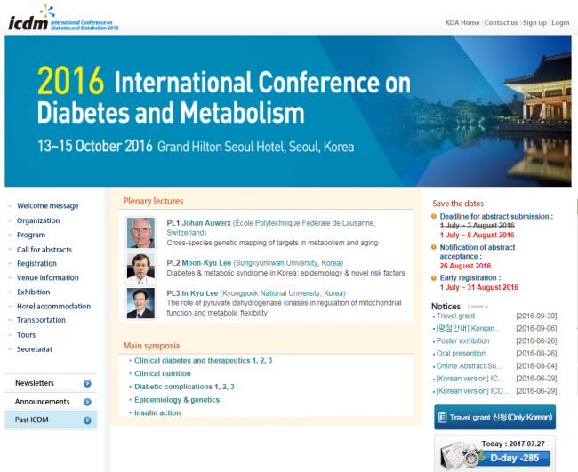Viewport: 578px width, 472px height.
Task: Open Moon-Kyu Lee speaker photo
Action: [x=140, y=268]
